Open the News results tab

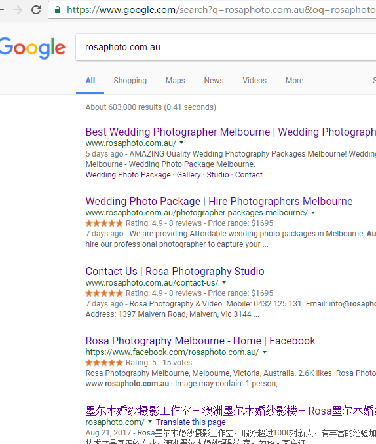(214, 81)
